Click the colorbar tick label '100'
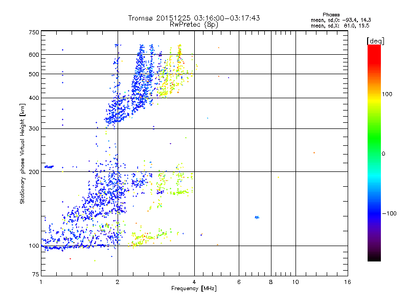Viewport: 409px width, 307px height. (x=387, y=94)
